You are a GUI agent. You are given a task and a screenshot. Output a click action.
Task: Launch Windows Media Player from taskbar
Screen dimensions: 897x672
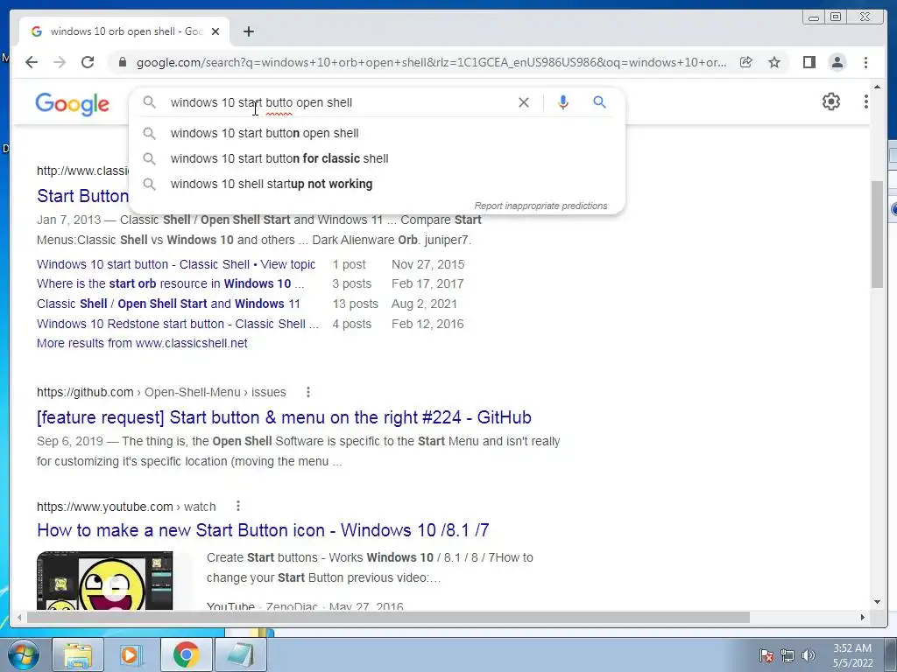(x=131, y=654)
